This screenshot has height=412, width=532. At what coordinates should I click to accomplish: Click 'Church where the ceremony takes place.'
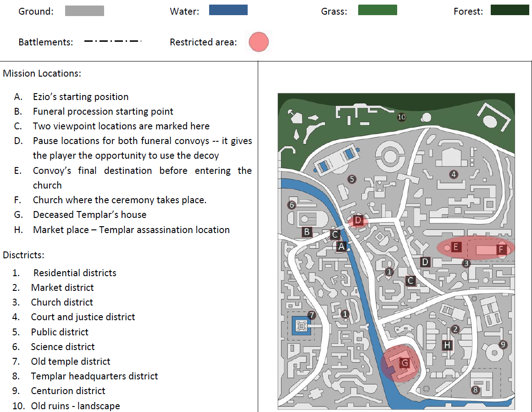[119, 200]
